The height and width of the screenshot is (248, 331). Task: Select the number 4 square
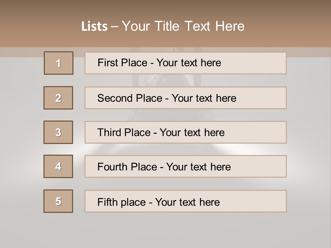(x=58, y=166)
